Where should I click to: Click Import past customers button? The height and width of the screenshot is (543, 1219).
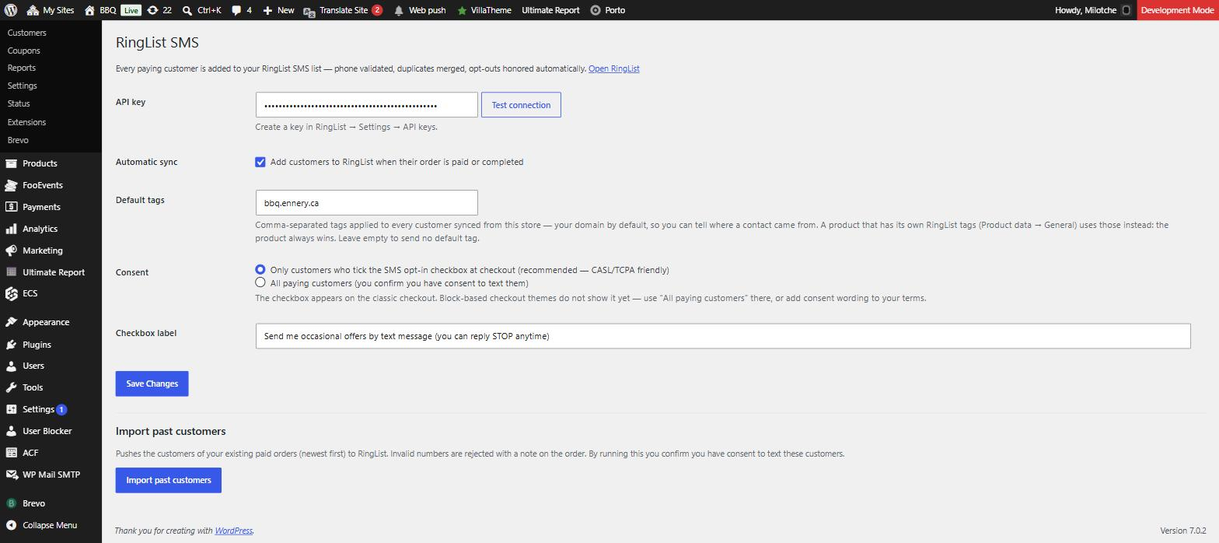pyautogui.click(x=169, y=480)
